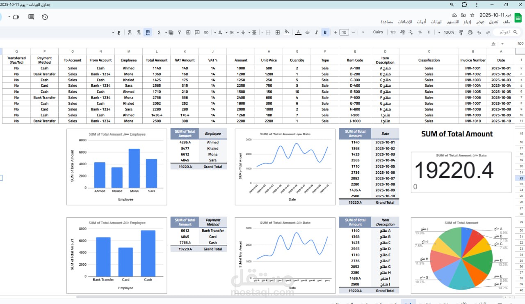Select the Q column header
Image resolution: width=525 pixels, height=304 pixels.
pos(16,51)
